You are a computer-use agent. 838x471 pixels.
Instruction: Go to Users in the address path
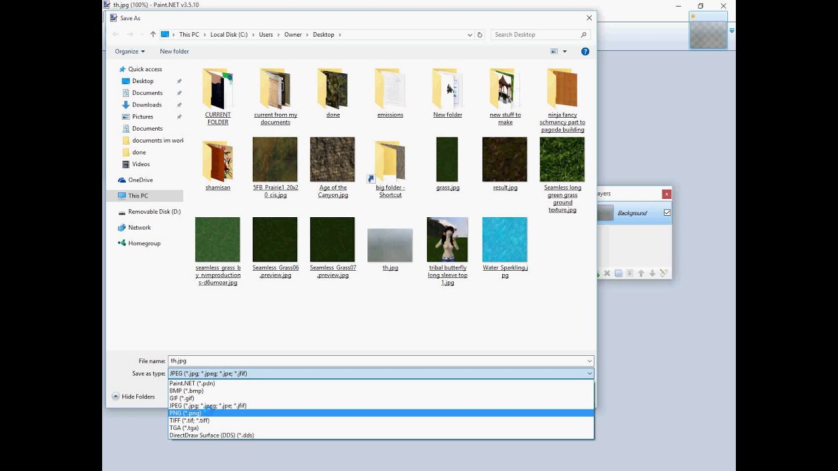(x=266, y=35)
